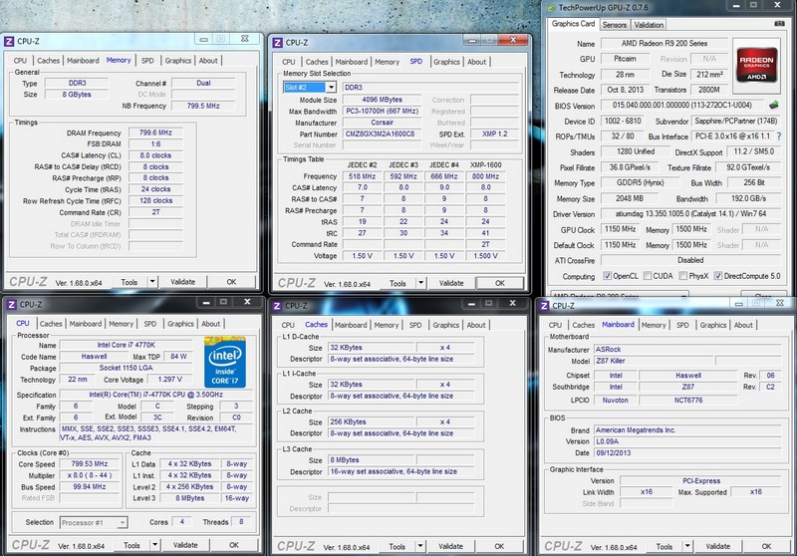Image resolution: width=797 pixels, height=556 pixels.
Task: Click the Bus Interface question mark in GPU-Z
Action: point(779,137)
